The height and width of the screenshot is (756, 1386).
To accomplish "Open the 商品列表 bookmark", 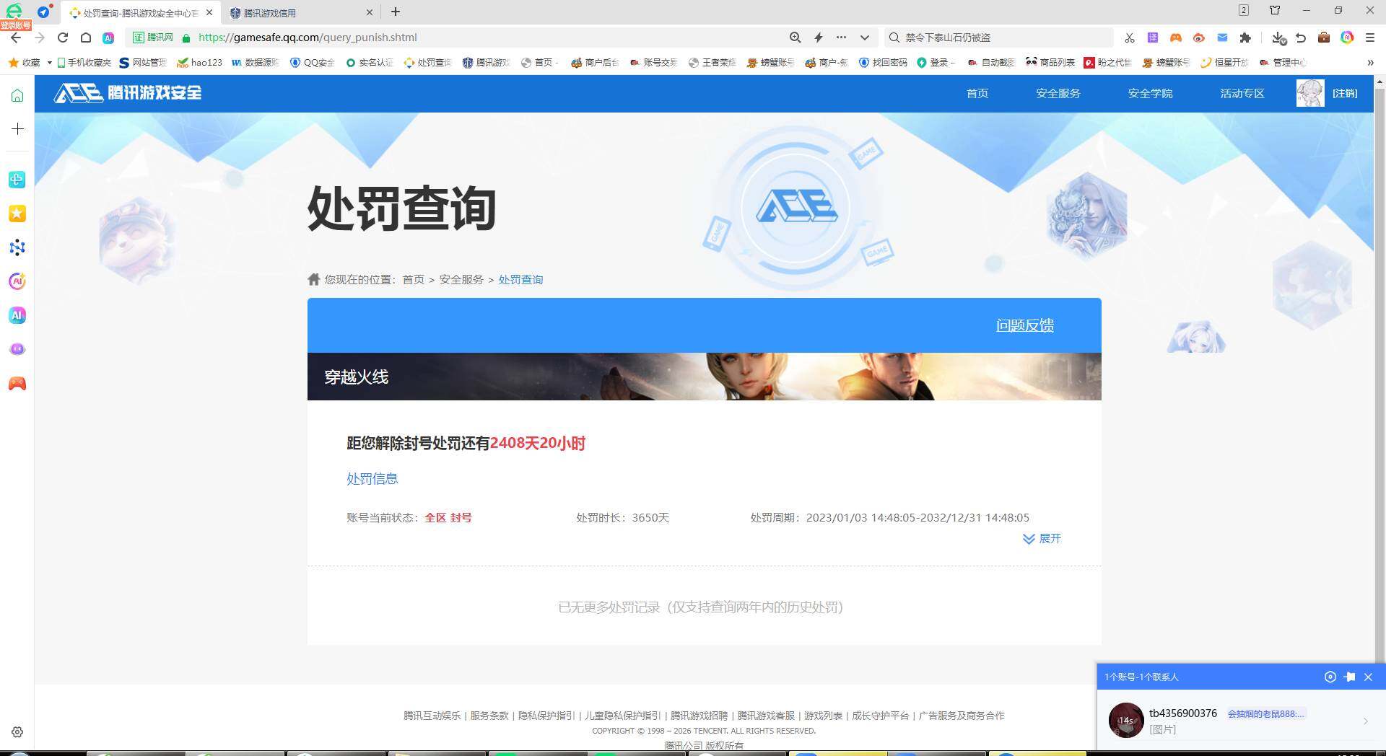I will pyautogui.click(x=1050, y=63).
